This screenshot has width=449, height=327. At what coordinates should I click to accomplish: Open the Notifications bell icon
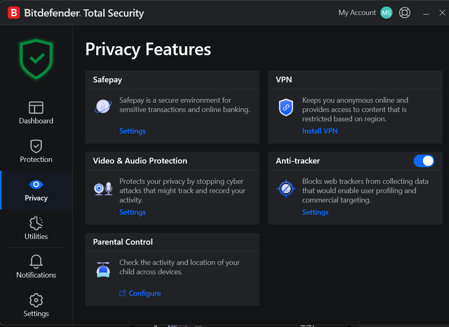click(36, 262)
